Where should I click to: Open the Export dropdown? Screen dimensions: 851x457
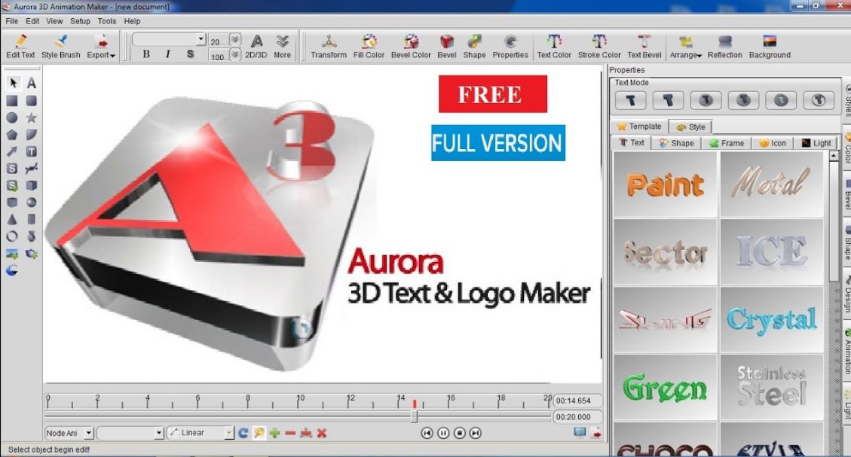pos(101,47)
